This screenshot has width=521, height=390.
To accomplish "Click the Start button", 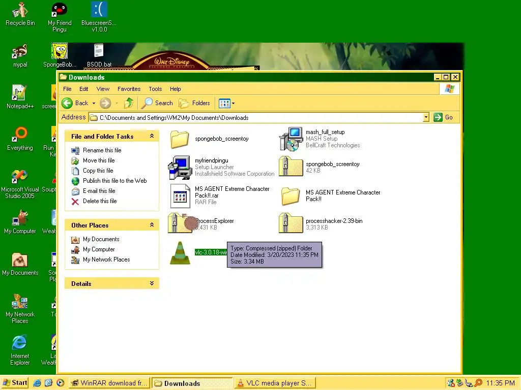I will [15, 383].
